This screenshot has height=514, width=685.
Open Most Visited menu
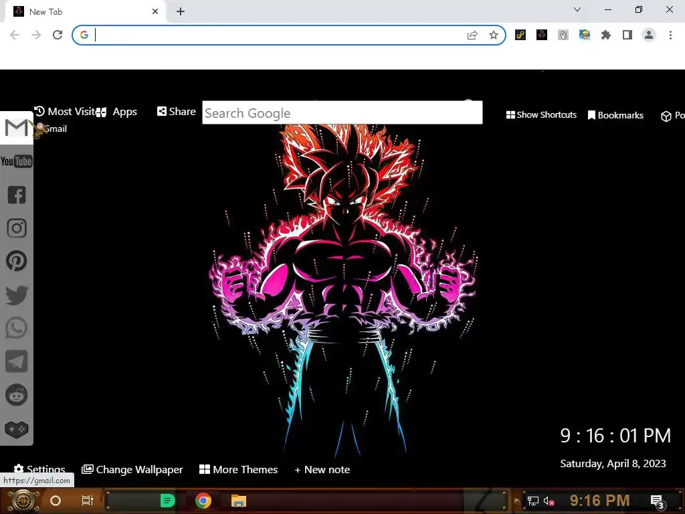(x=65, y=112)
